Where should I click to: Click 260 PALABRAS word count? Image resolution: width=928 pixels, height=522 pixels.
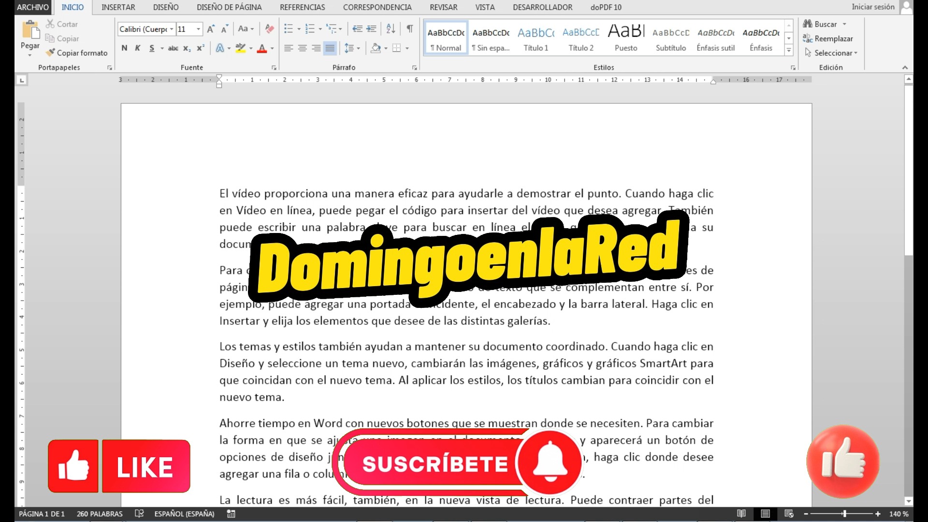[100, 514]
